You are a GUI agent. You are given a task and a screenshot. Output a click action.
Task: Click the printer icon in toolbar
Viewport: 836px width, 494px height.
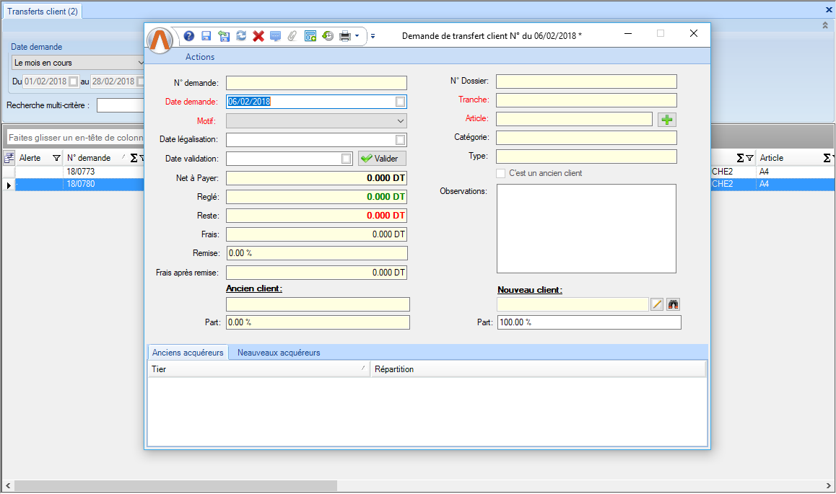345,36
